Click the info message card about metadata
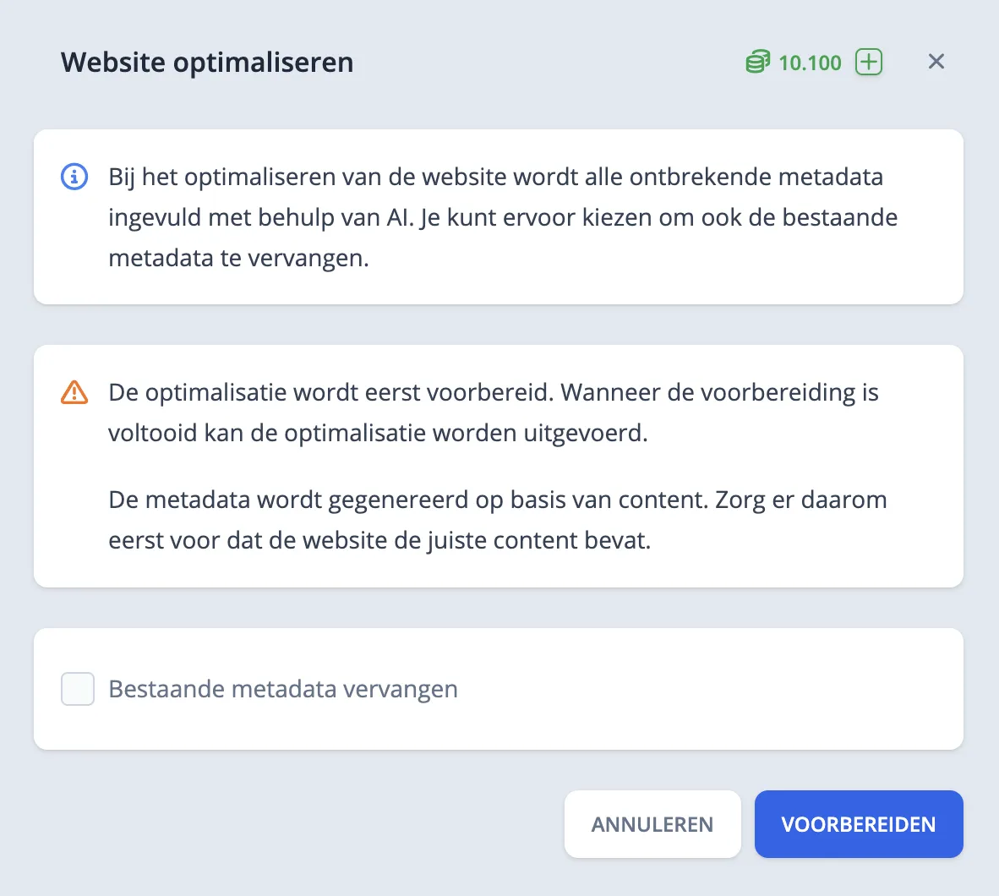The height and width of the screenshot is (896, 999). pyautogui.click(x=498, y=216)
